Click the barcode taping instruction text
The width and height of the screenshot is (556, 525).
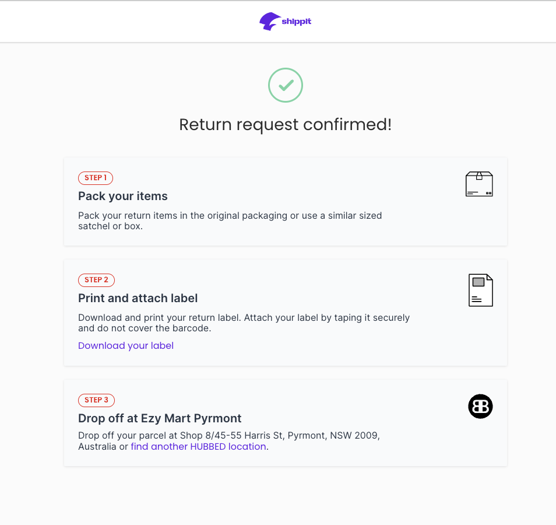pyautogui.click(x=244, y=323)
